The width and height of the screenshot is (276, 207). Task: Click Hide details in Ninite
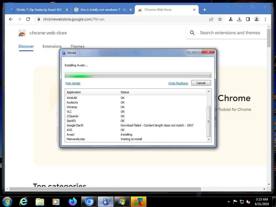coord(73,83)
